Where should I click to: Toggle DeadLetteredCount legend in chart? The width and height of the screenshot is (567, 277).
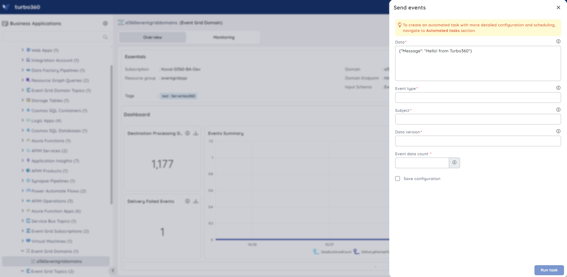coord(332,252)
